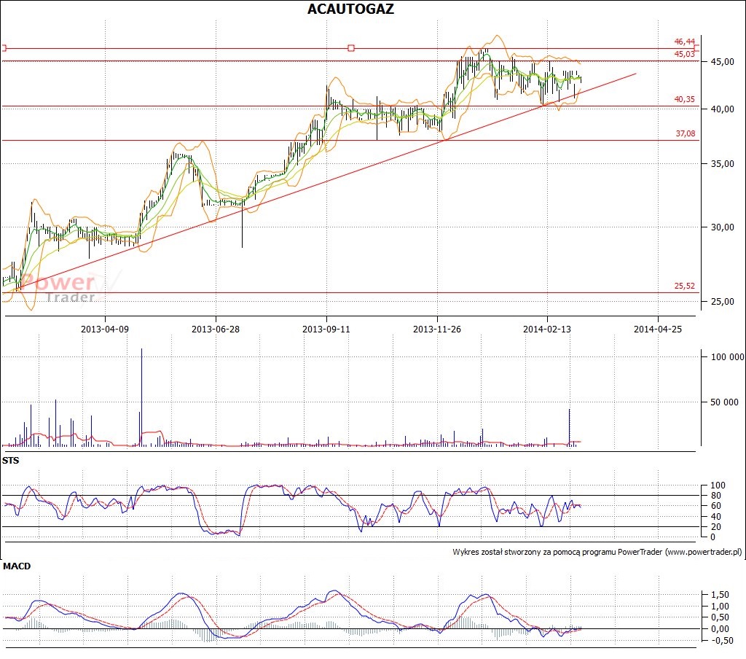
Task: Click the center handle of the 46,44 line
Action: (x=351, y=48)
